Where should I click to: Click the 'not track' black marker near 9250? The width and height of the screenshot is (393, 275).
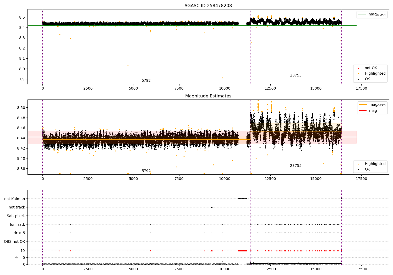coord(211,207)
